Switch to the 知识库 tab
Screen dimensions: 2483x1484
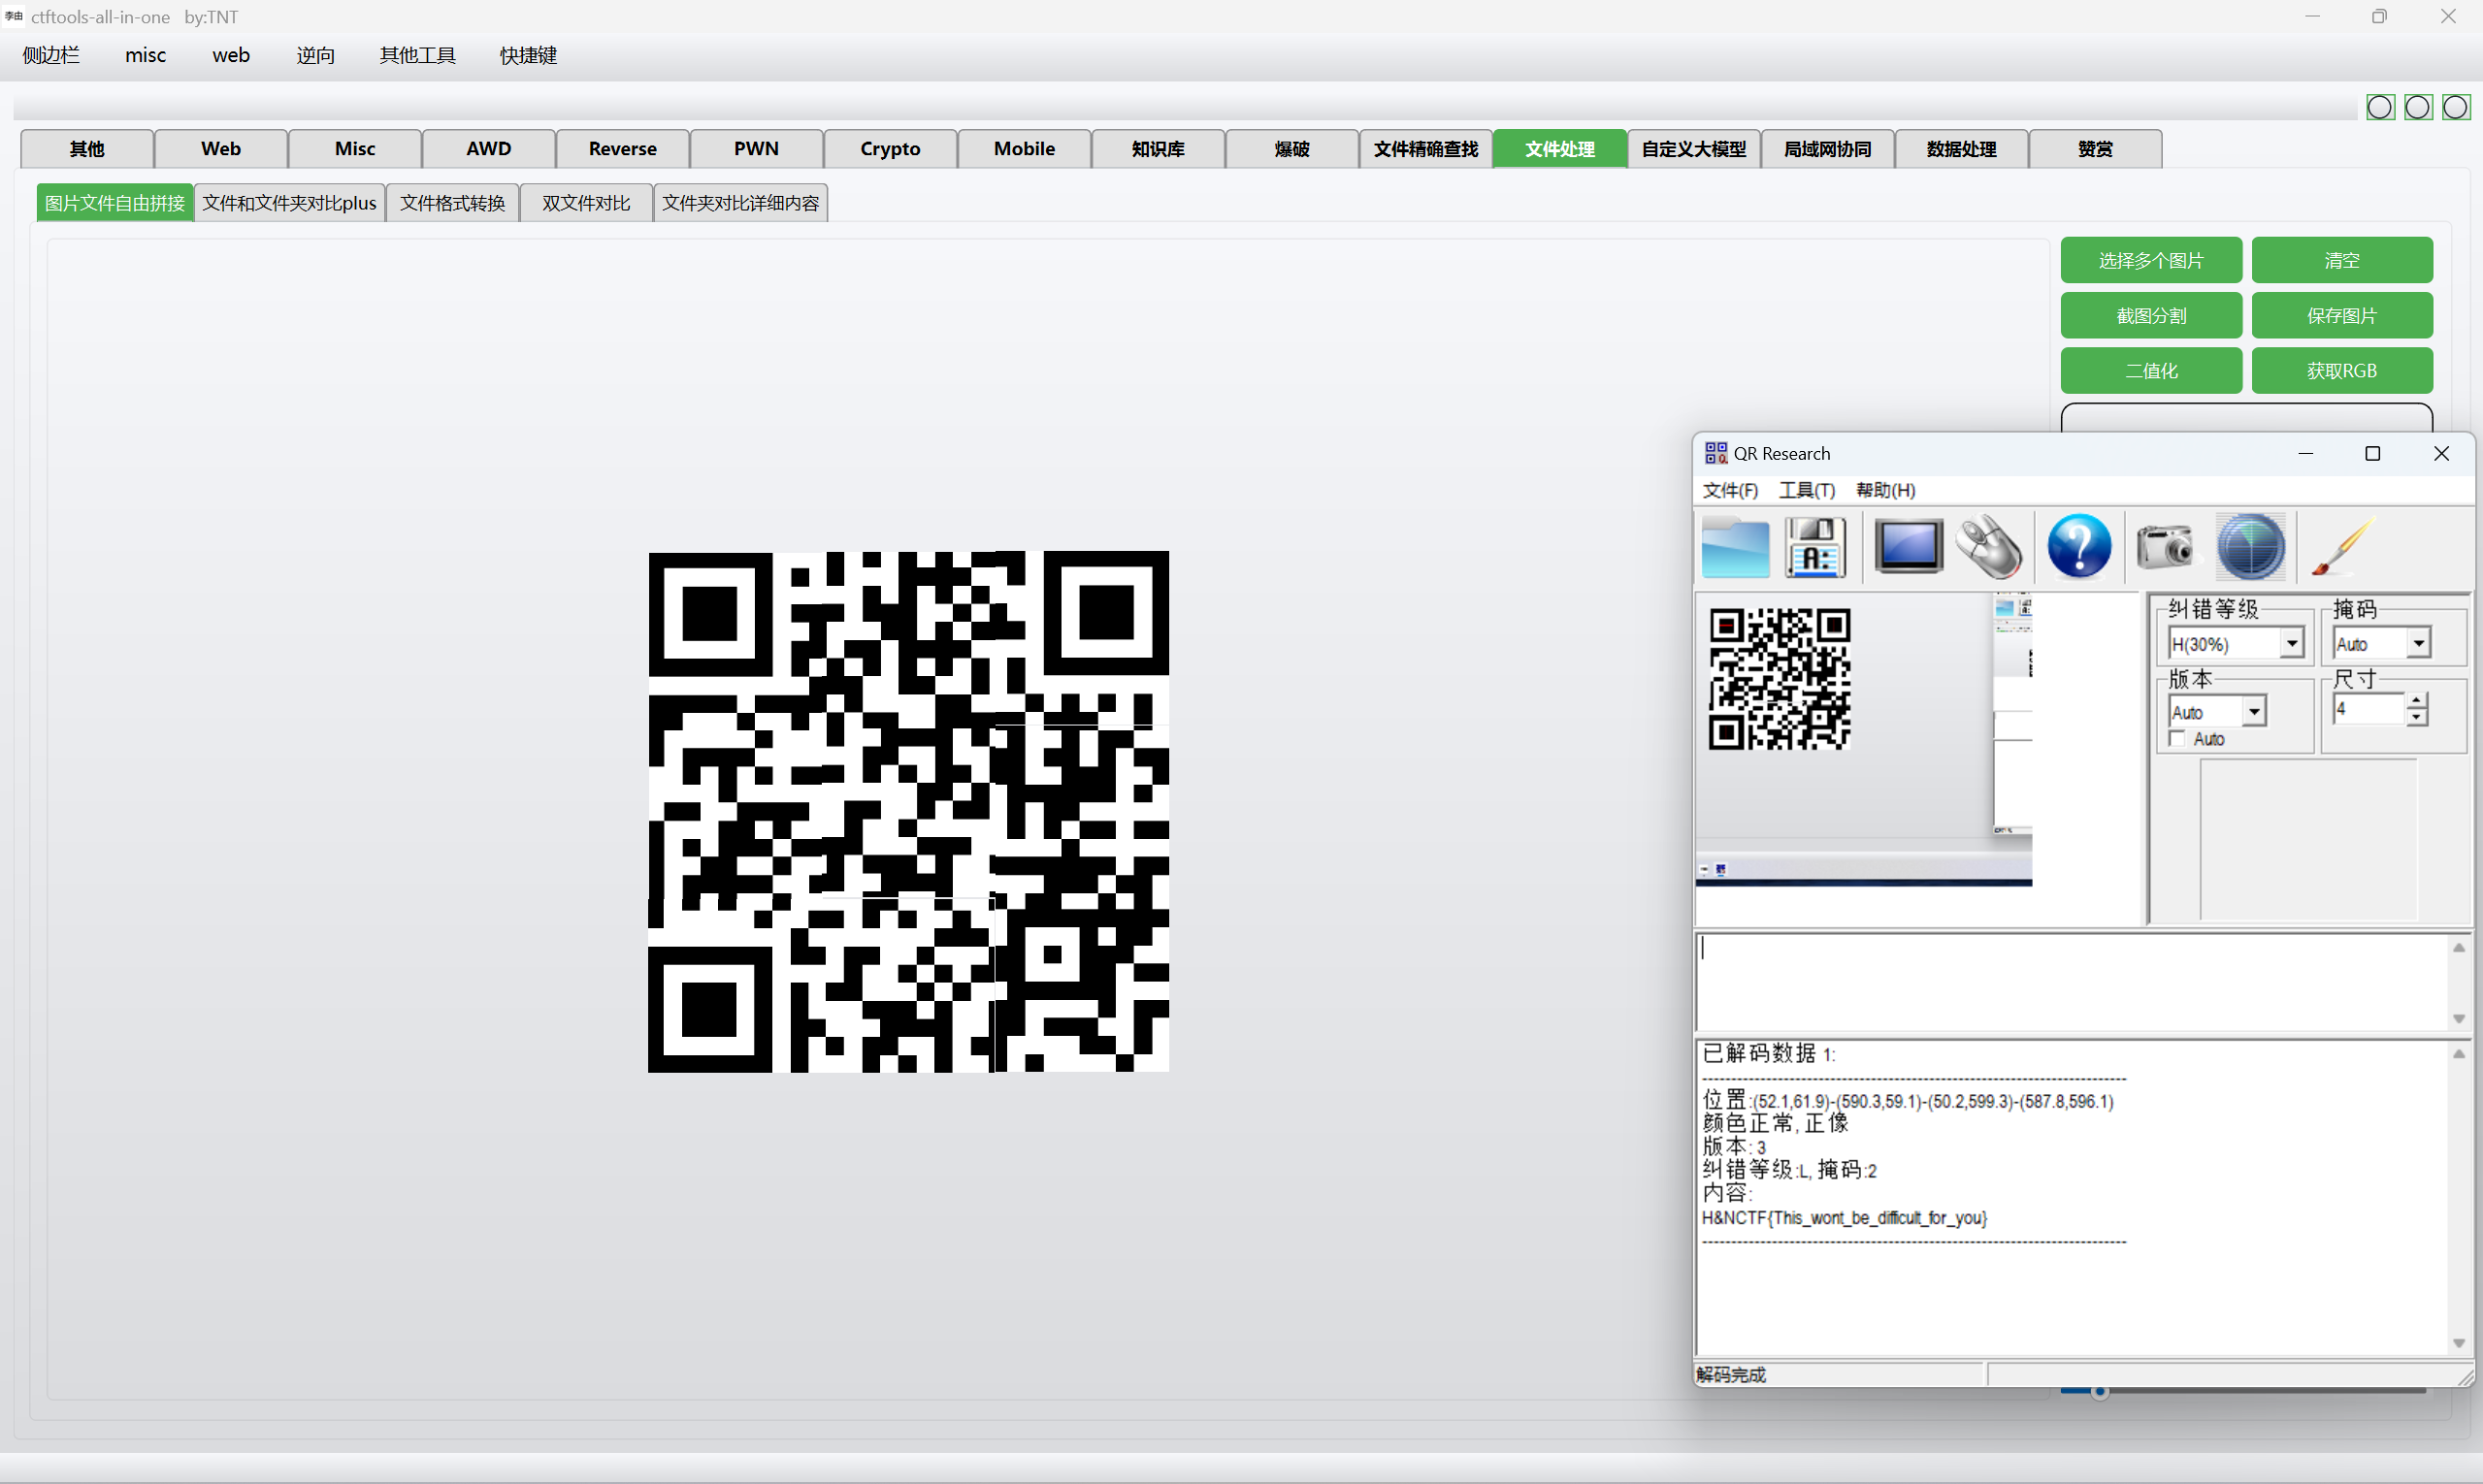(x=1159, y=148)
